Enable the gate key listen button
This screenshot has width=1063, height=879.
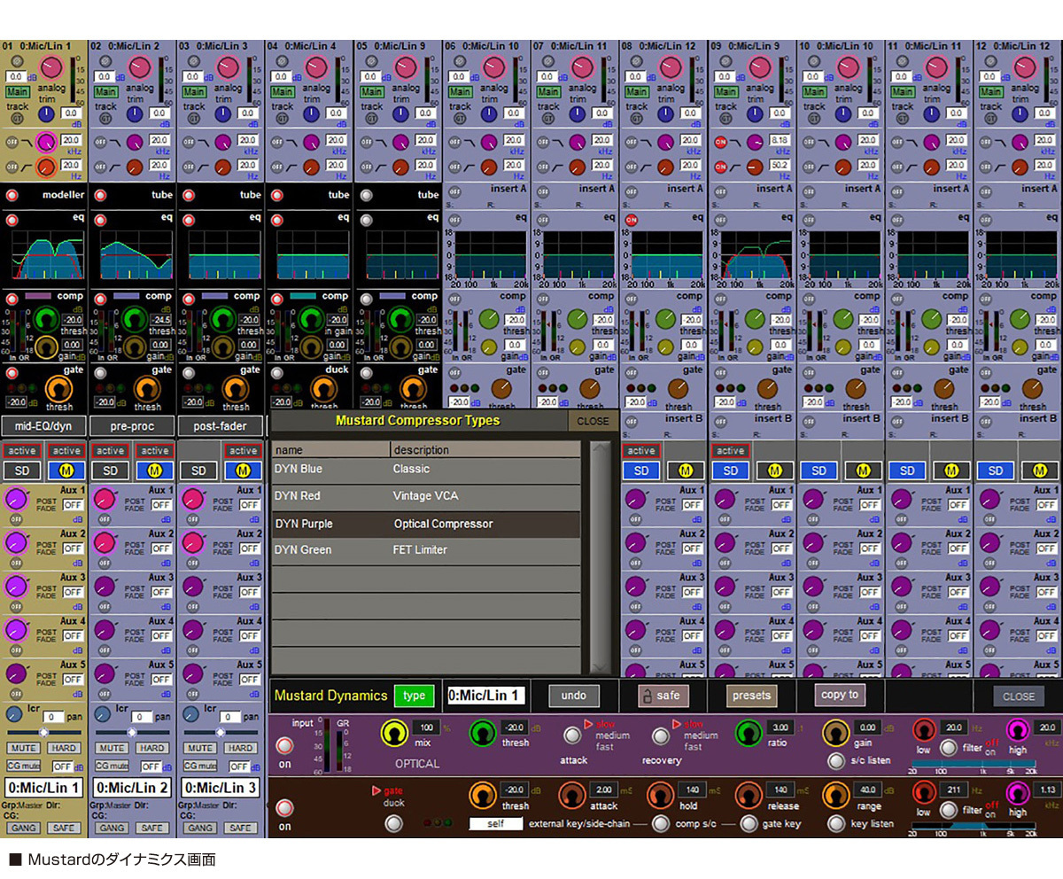click(x=835, y=824)
